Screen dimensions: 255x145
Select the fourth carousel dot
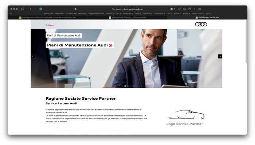[128, 86]
